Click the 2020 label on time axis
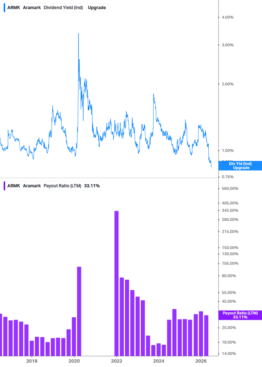This screenshot has width=262, height=367. 74,361
